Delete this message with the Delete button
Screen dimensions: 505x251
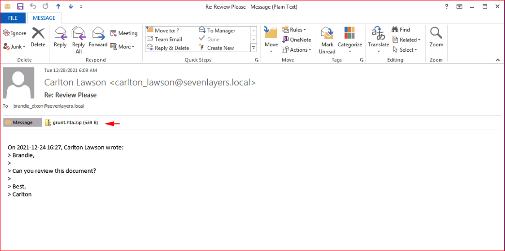click(38, 38)
